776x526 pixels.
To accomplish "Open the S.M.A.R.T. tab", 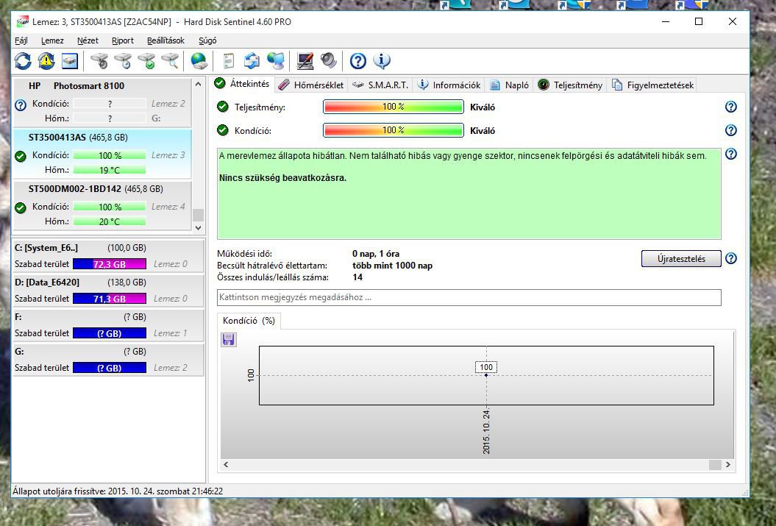I will coord(380,85).
